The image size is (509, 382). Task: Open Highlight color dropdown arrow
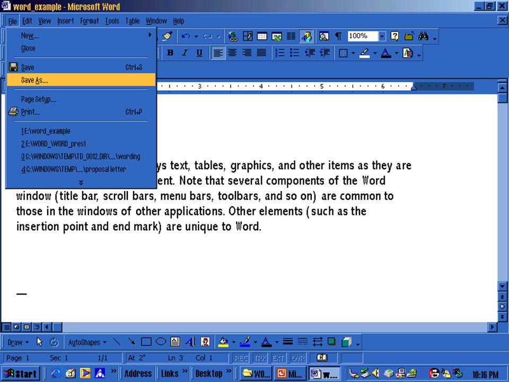pos(375,53)
